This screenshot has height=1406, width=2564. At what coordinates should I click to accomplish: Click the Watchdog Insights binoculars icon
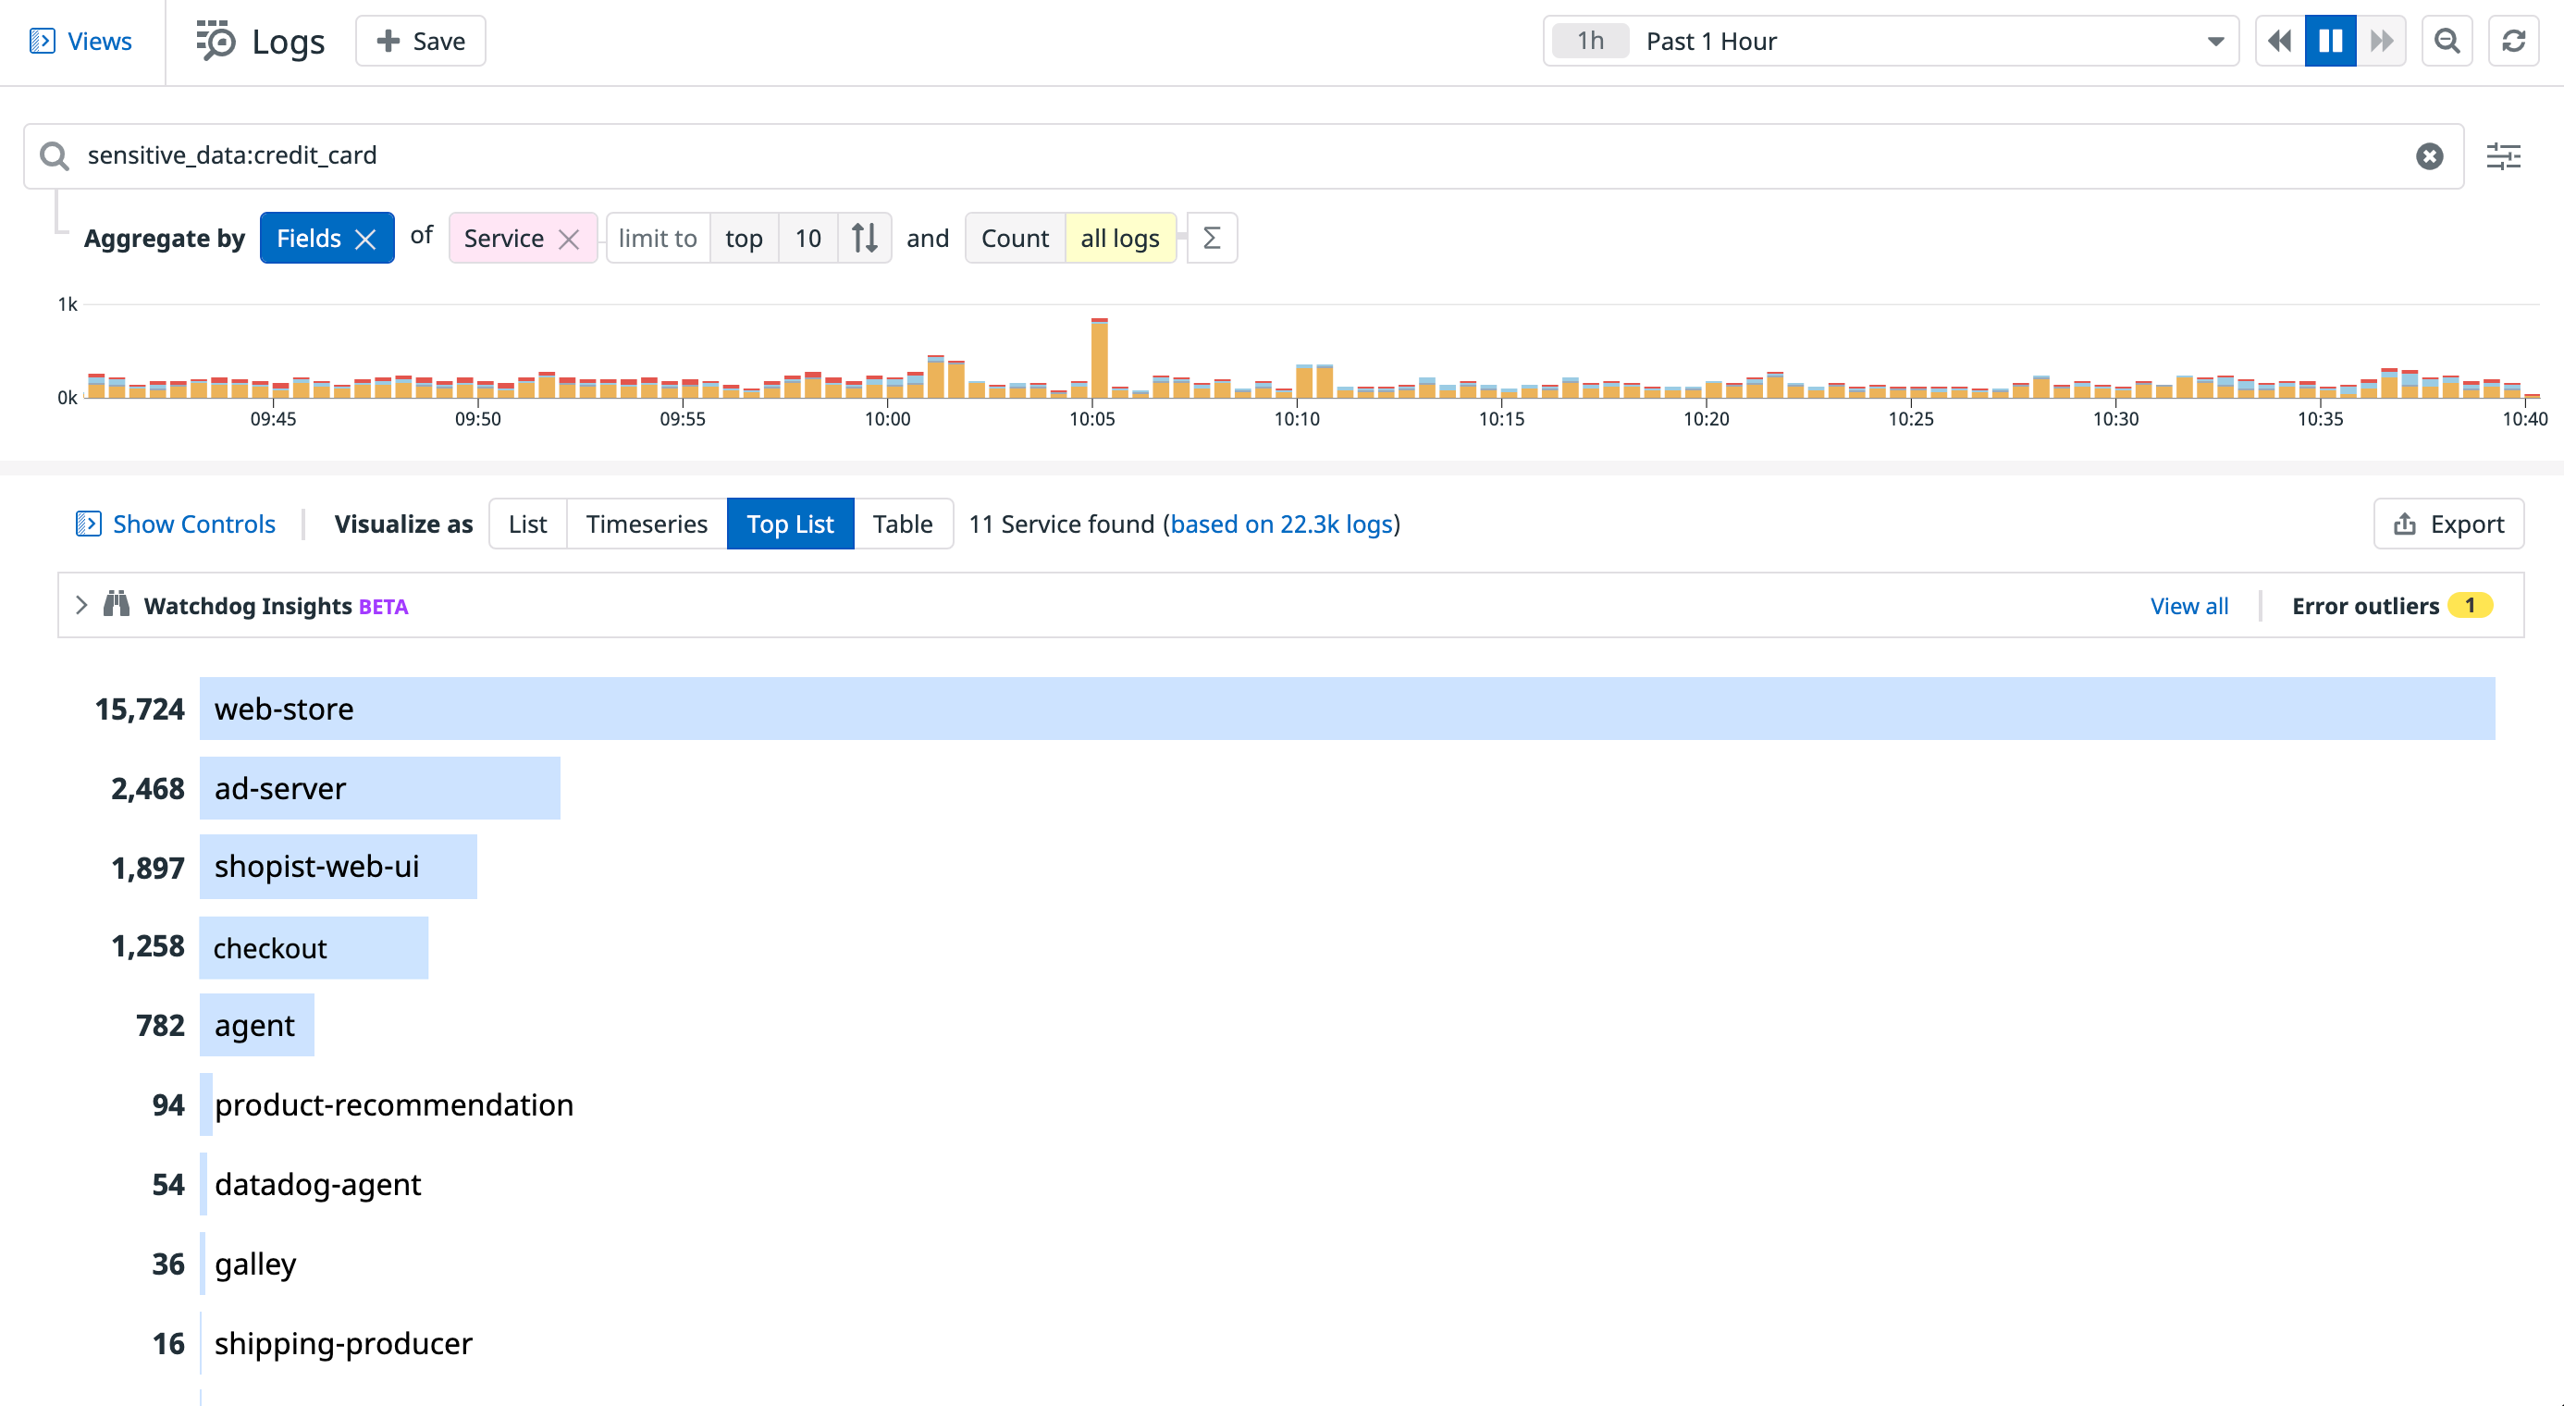117,604
